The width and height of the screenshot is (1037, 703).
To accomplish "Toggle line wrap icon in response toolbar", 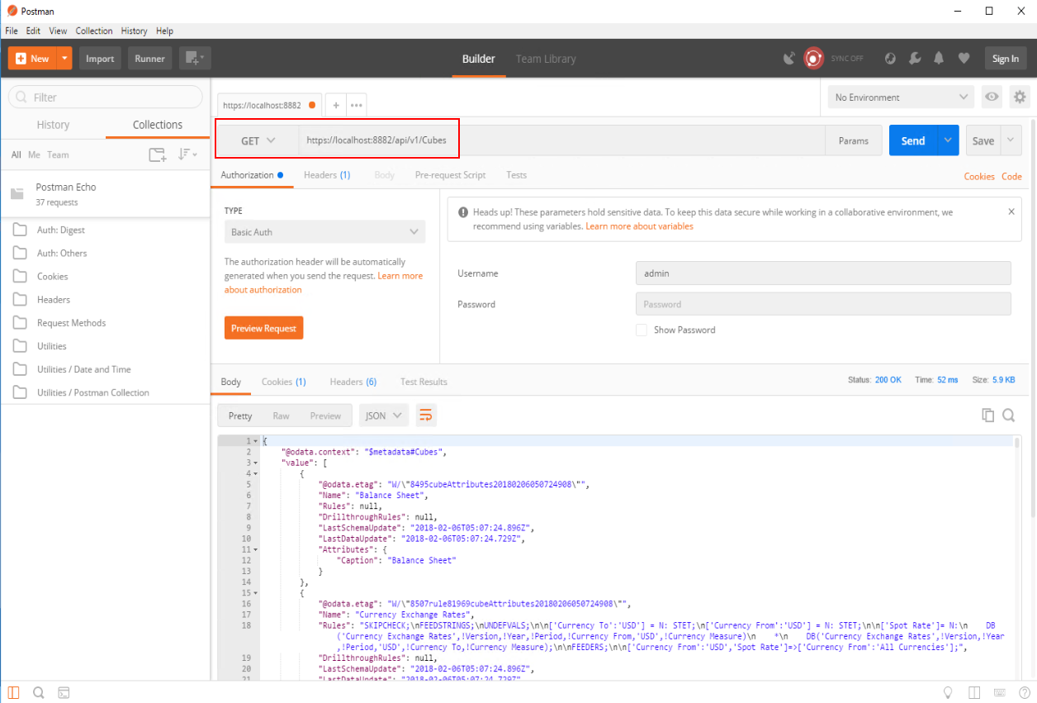I will 425,416.
